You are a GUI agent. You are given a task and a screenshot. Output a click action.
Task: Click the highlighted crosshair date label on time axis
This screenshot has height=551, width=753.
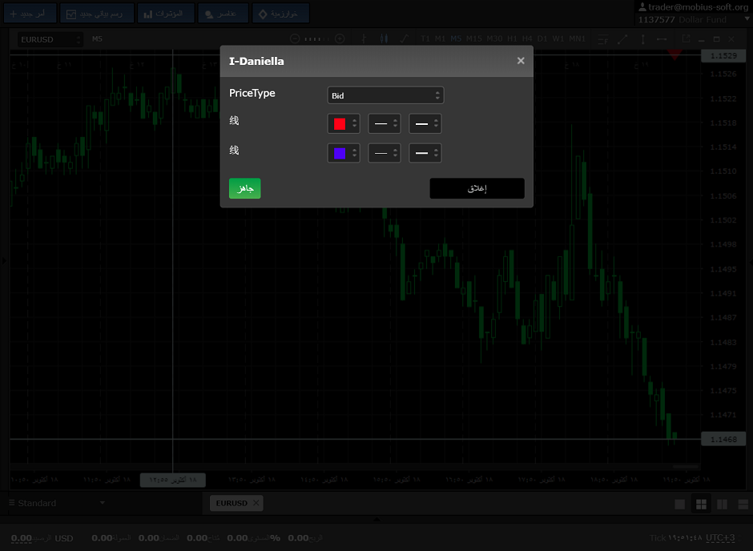coord(173,480)
